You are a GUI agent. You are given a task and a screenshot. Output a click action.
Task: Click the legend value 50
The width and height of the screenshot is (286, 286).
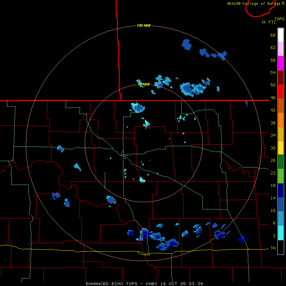273,85
